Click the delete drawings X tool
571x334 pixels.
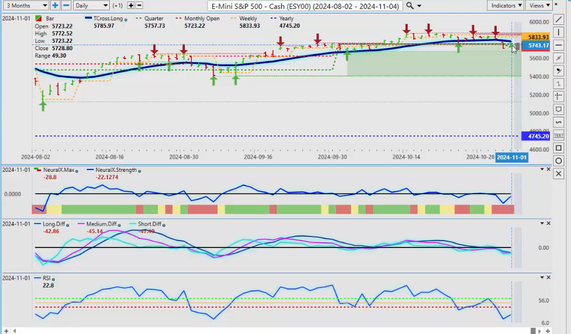pos(558,174)
